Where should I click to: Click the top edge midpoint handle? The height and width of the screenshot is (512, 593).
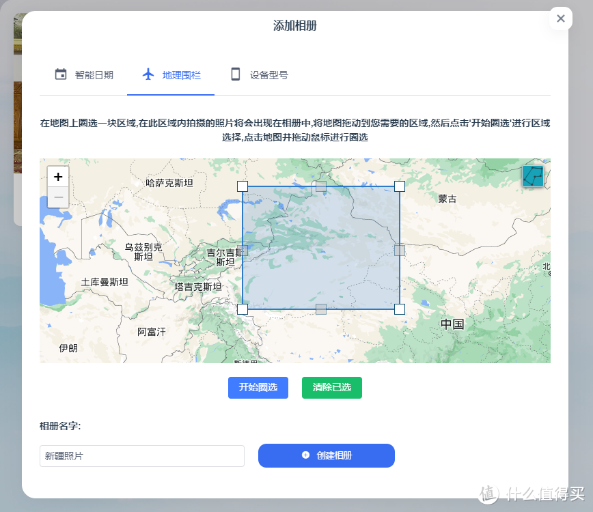point(321,186)
